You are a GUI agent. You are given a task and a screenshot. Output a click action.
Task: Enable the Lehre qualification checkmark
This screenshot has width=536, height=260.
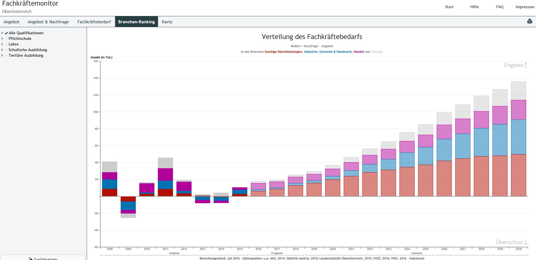pos(6,44)
